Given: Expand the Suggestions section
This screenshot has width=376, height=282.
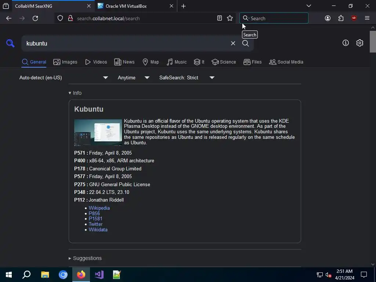Looking at the screenshot, I should click(x=85, y=258).
